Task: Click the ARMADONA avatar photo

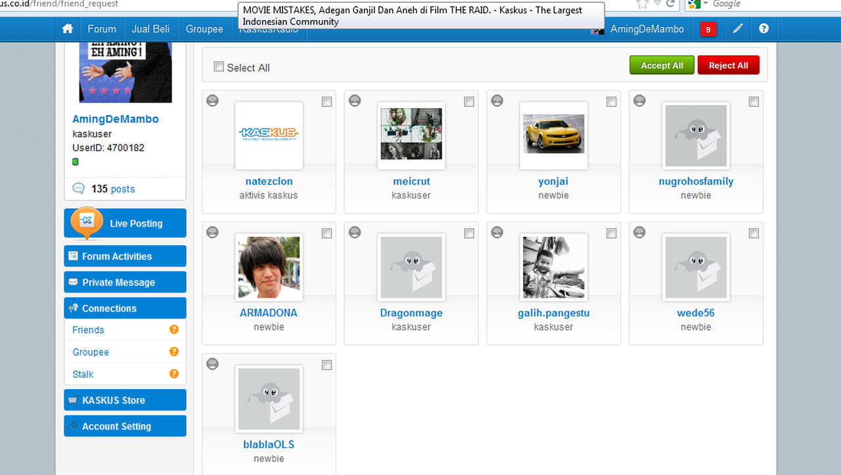Action: pos(269,267)
